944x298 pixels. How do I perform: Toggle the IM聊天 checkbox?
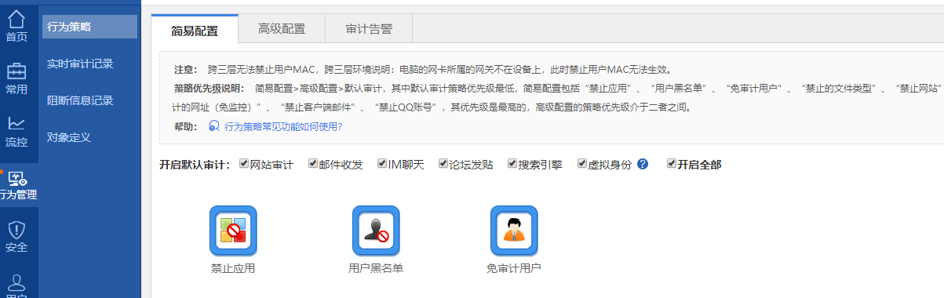click(382, 164)
